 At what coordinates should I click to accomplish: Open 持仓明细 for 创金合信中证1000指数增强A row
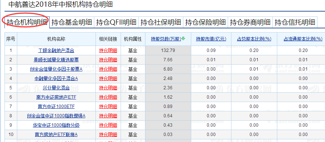click(108, 116)
